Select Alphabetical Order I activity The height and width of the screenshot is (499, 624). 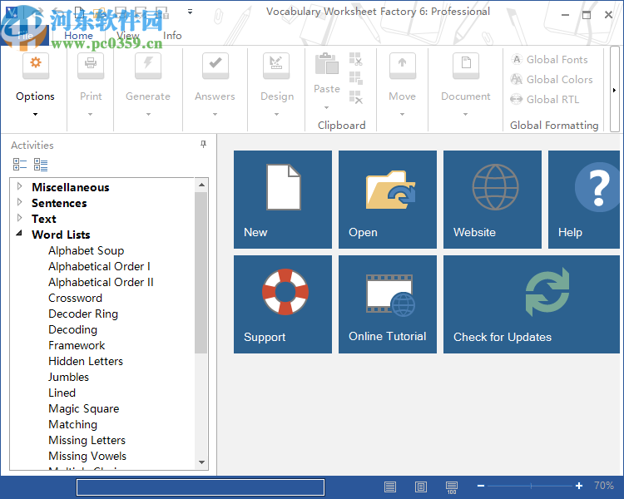[100, 266]
